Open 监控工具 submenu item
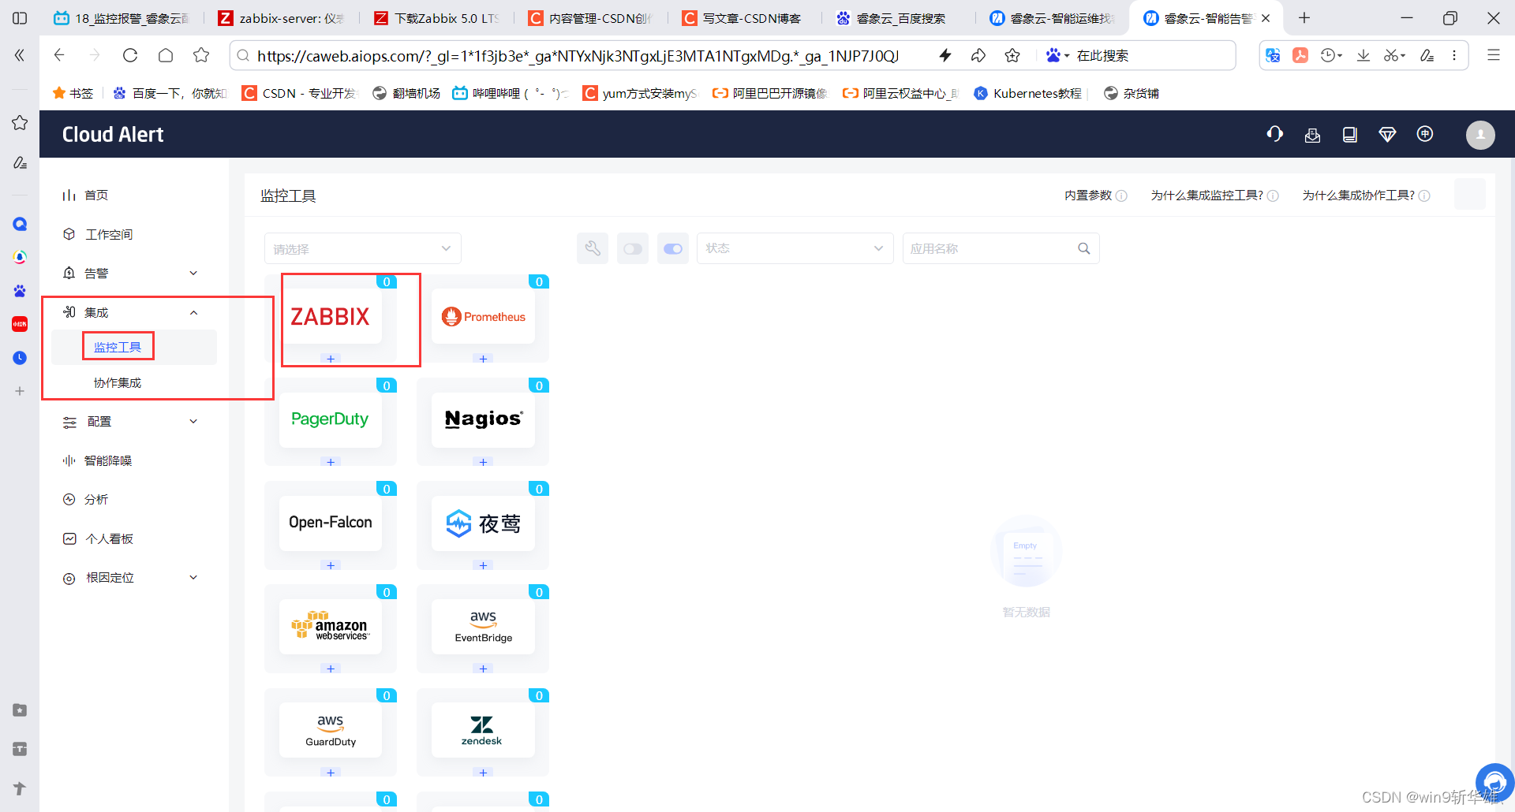The image size is (1515, 812). coord(118,347)
